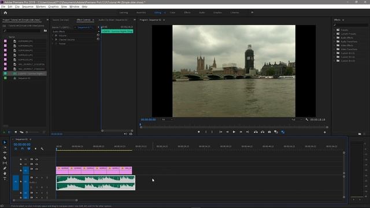Open timeline display settings wrench

[42, 149]
